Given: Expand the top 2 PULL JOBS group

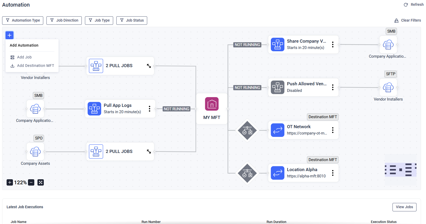Looking at the screenshot, I should [149, 66].
